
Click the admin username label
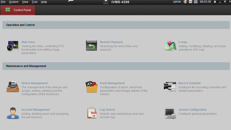pos(177,2)
